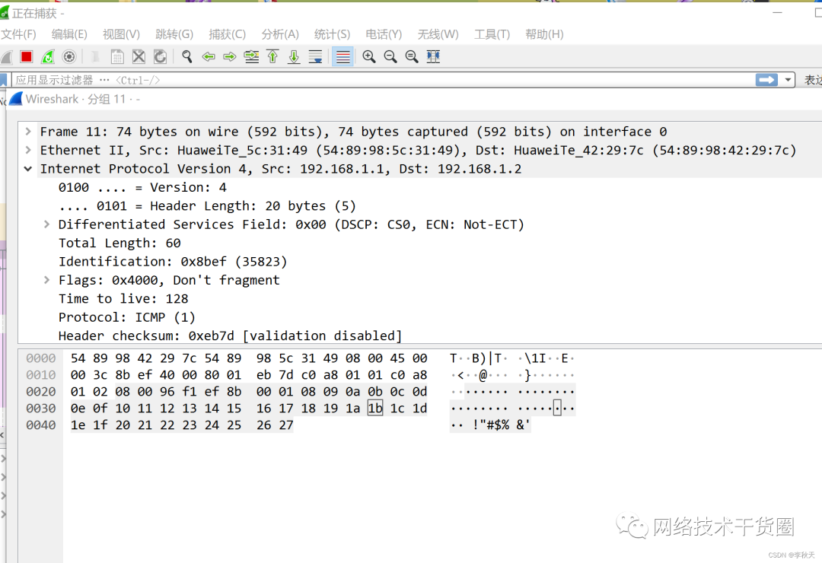
Task: Jump to first packet icon
Action: click(x=272, y=56)
